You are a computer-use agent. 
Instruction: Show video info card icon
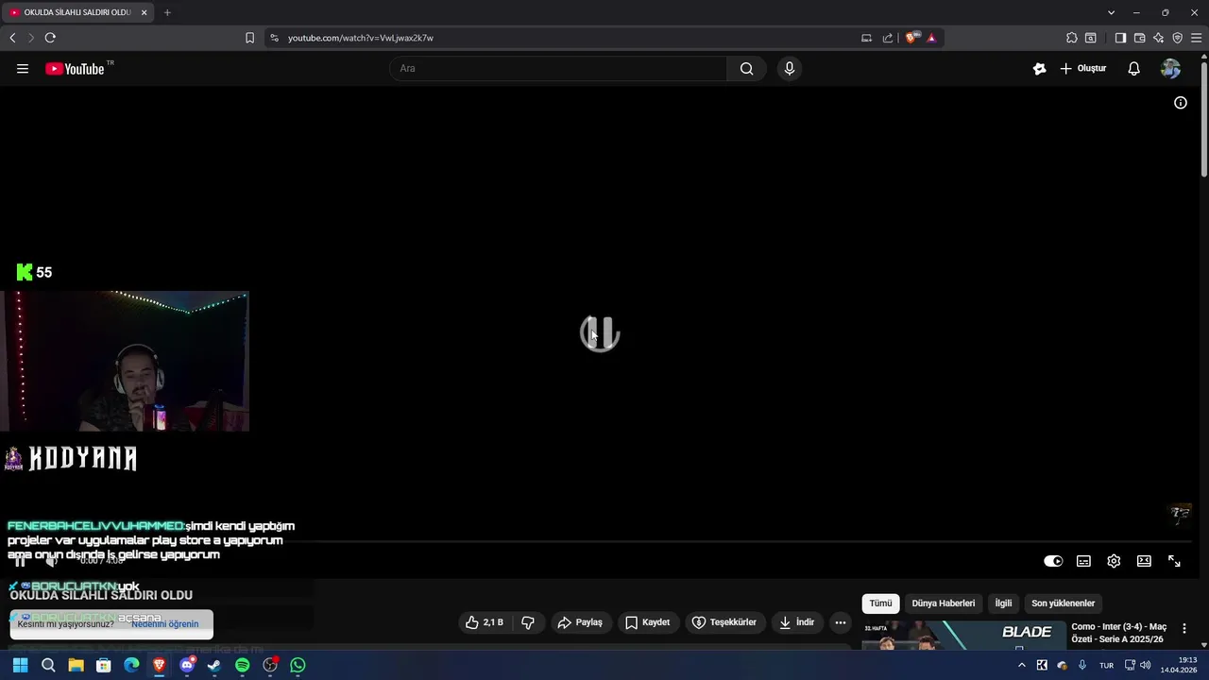(1181, 103)
